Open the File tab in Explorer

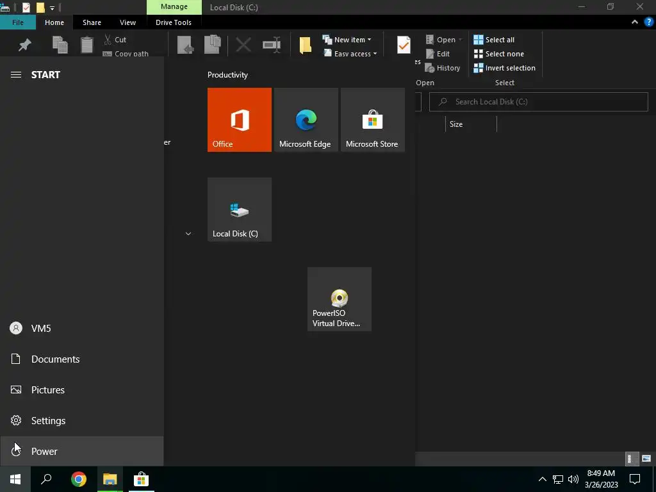18,22
